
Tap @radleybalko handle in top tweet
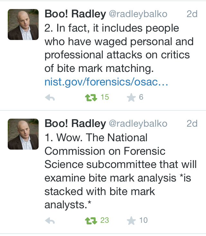[x=138, y=14]
